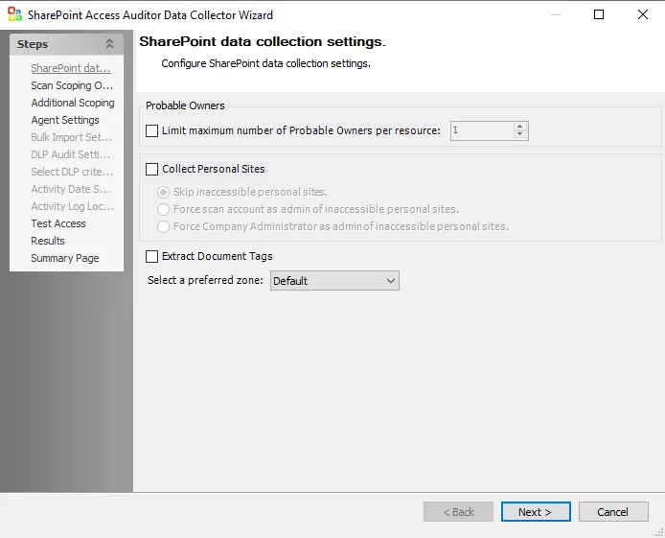Select Force scan account as admin option
The height and width of the screenshot is (538, 665).
pos(163,210)
